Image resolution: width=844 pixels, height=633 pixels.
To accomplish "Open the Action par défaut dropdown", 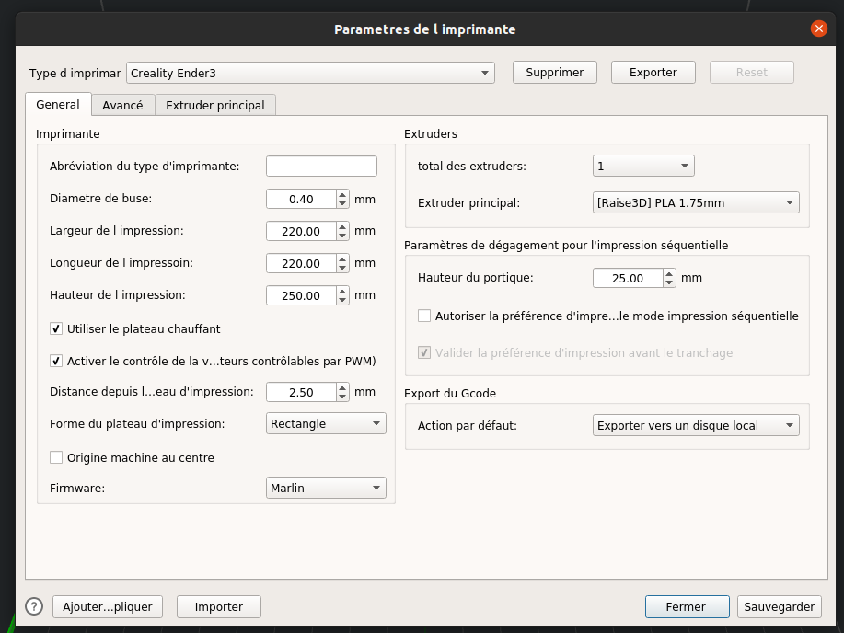I will click(696, 426).
